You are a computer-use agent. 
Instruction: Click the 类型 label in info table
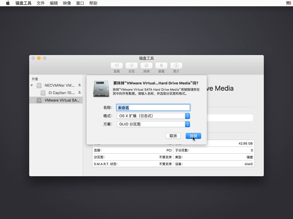tap(179, 157)
